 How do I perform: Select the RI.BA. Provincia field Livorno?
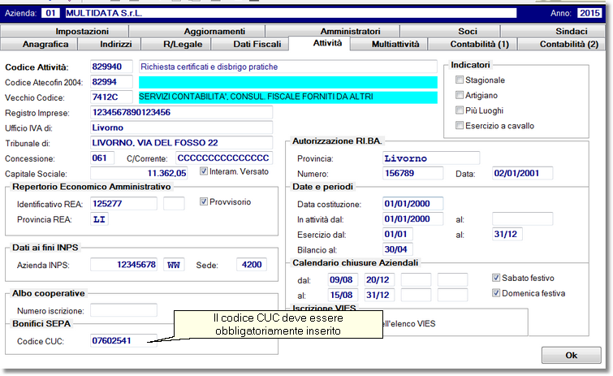[x=431, y=158]
